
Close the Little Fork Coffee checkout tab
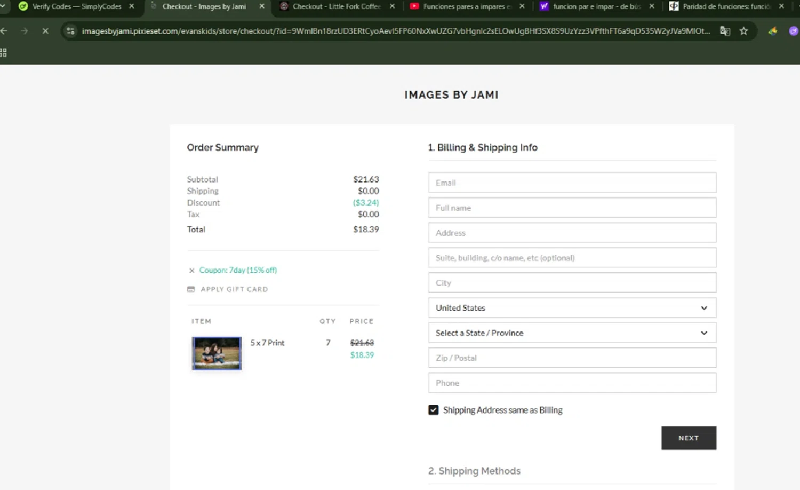tap(393, 6)
